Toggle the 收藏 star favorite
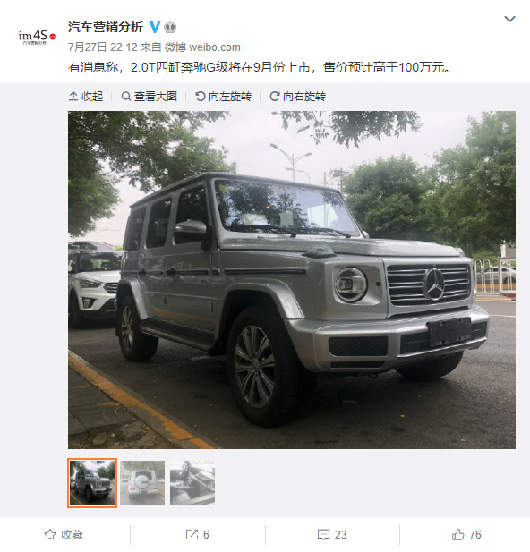530x552 pixels. point(64,535)
